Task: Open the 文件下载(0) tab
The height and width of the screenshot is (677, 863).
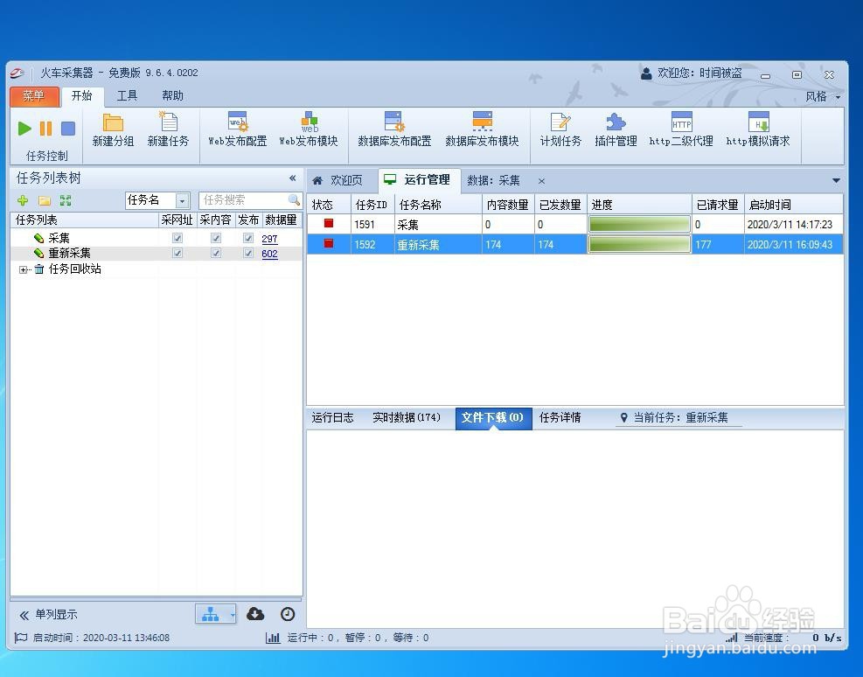Action: pyautogui.click(x=493, y=418)
